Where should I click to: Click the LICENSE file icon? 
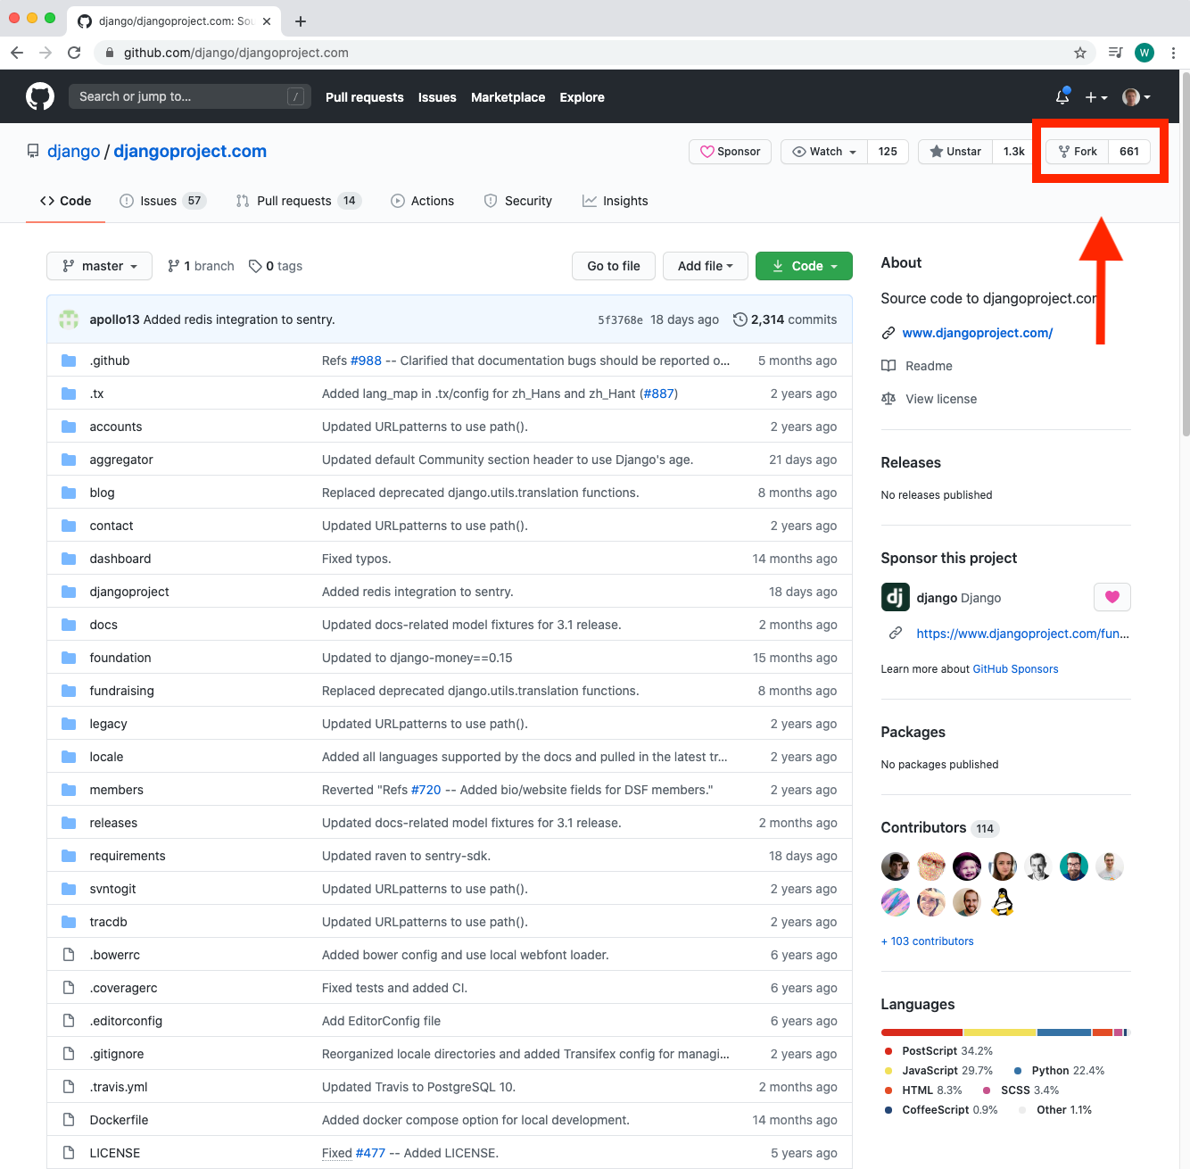tap(69, 1153)
